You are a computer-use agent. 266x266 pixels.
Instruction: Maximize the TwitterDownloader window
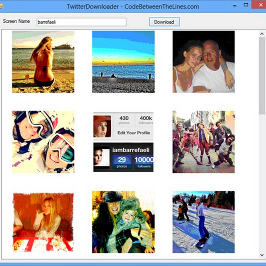[x=246, y=5]
